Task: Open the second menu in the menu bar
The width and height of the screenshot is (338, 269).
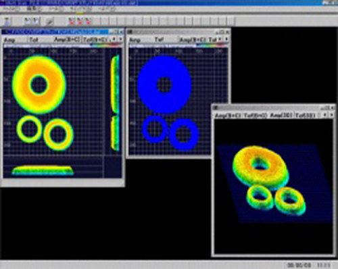Action: [x=34, y=9]
